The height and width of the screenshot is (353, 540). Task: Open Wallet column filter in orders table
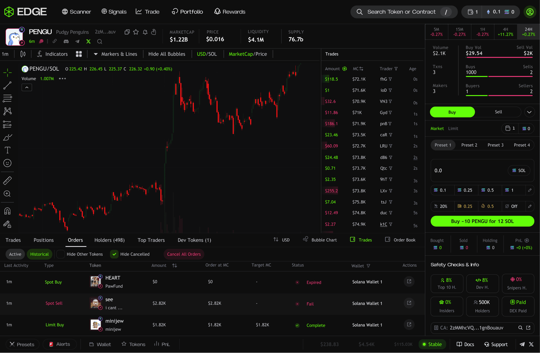(368, 266)
